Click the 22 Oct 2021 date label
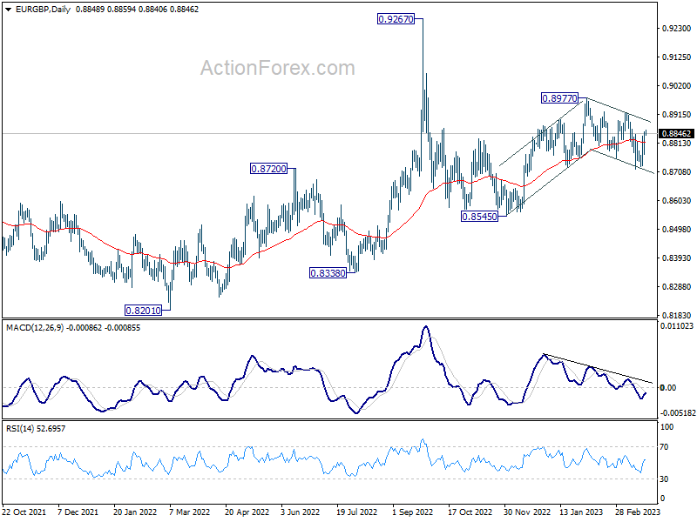 click(24, 512)
